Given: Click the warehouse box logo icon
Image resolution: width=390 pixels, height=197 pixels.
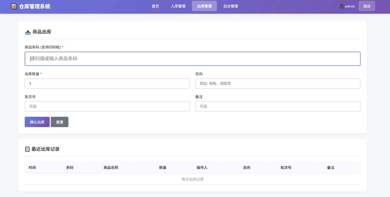Looking at the screenshot, I should [14, 6].
